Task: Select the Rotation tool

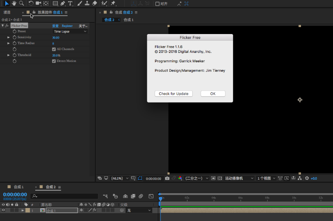Action: (x=31, y=3)
